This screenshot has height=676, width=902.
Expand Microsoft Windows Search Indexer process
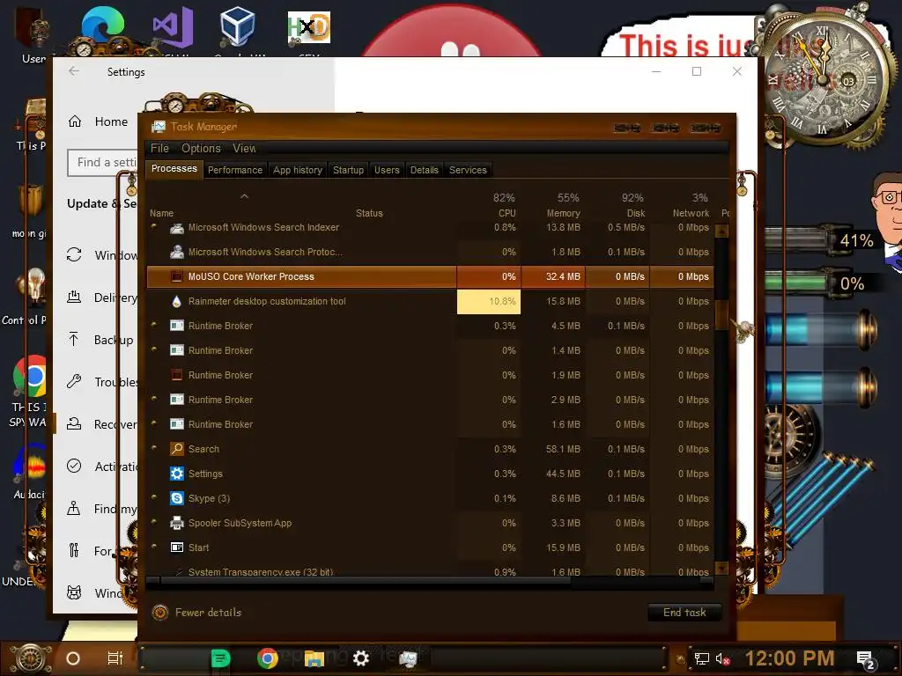point(154,226)
